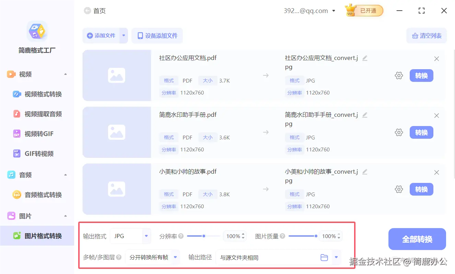Click the 清空列表 button
455x274 pixels.
pos(427,36)
